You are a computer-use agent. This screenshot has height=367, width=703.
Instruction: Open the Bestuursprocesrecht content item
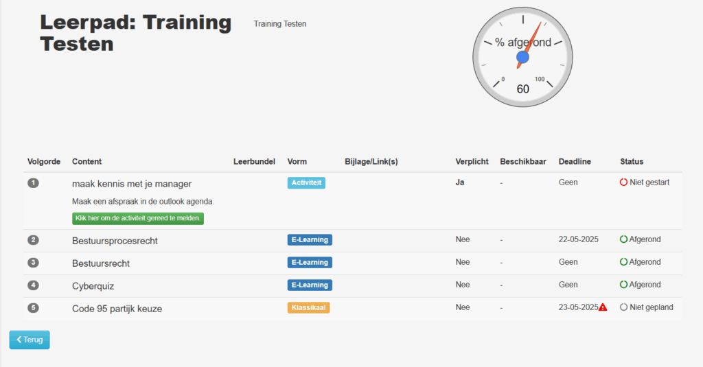[x=115, y=241]
